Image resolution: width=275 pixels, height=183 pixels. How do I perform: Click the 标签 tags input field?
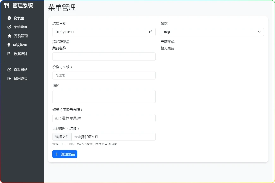coord(104,118)
